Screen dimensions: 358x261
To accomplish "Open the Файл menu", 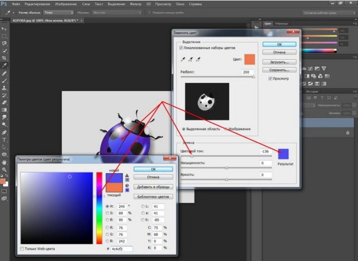I will [x=16, y=4].
